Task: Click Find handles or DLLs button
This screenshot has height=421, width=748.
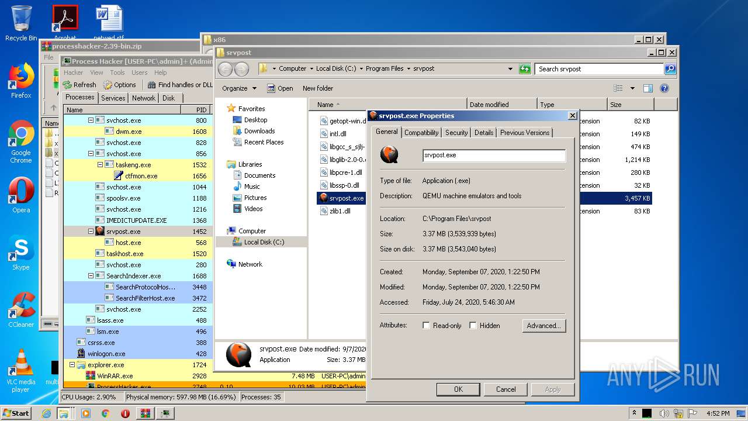Action: pyautogui.click(x=180, y=85)
